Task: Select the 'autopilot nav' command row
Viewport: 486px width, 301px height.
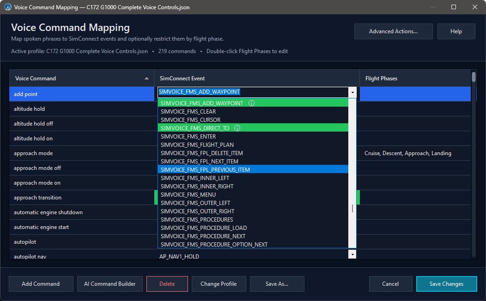Action: [81, 255]
